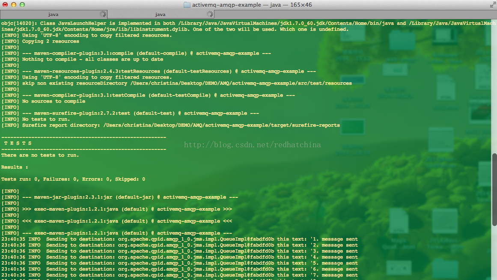497x280 pixels.
Task: Click the 'No sources to compile' line
Action: point(43,101)
